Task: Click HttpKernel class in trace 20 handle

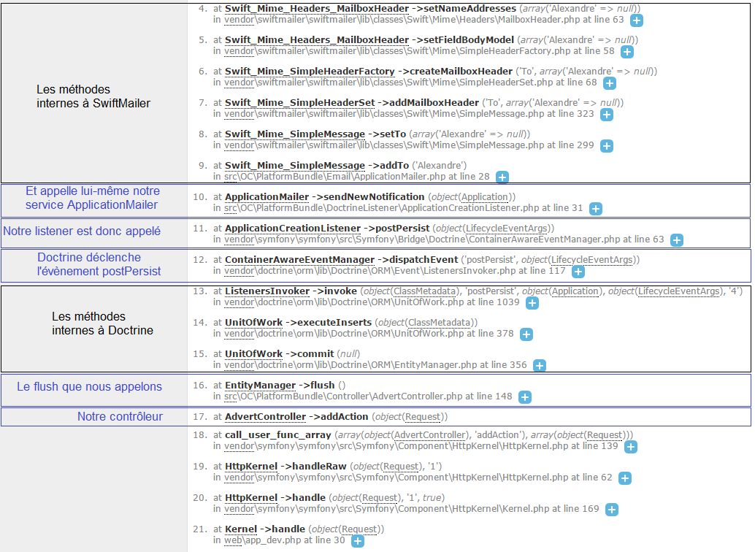Action: (x=251, y=497)
